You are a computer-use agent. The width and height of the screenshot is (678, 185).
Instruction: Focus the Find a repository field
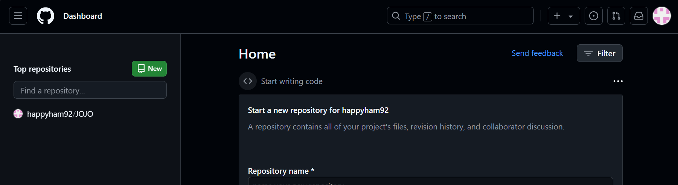(90, 90)
